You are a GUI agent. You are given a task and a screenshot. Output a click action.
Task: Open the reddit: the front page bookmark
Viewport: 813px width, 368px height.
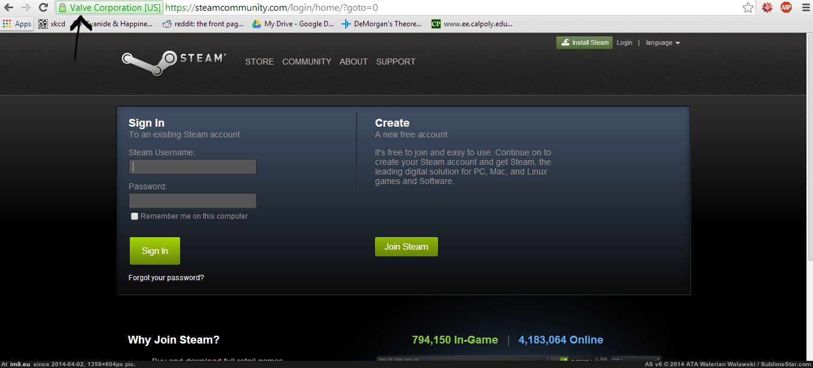pyautogui.click(x=202, y=24)
